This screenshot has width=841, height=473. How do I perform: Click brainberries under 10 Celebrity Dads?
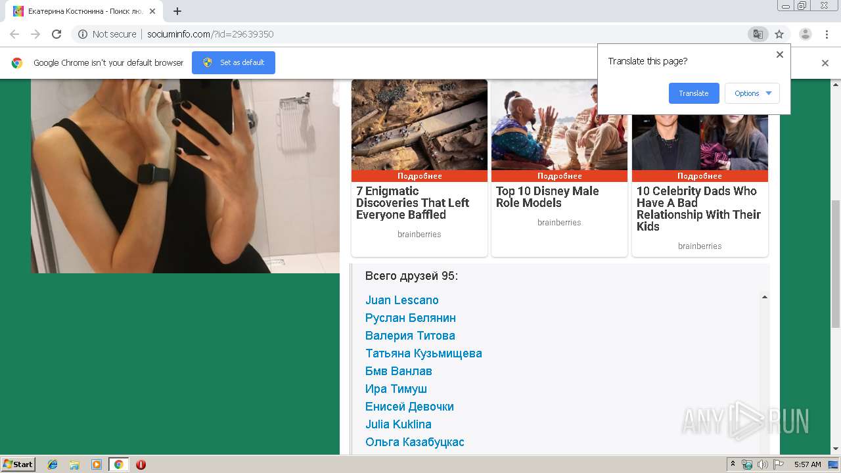click(700, 246)
